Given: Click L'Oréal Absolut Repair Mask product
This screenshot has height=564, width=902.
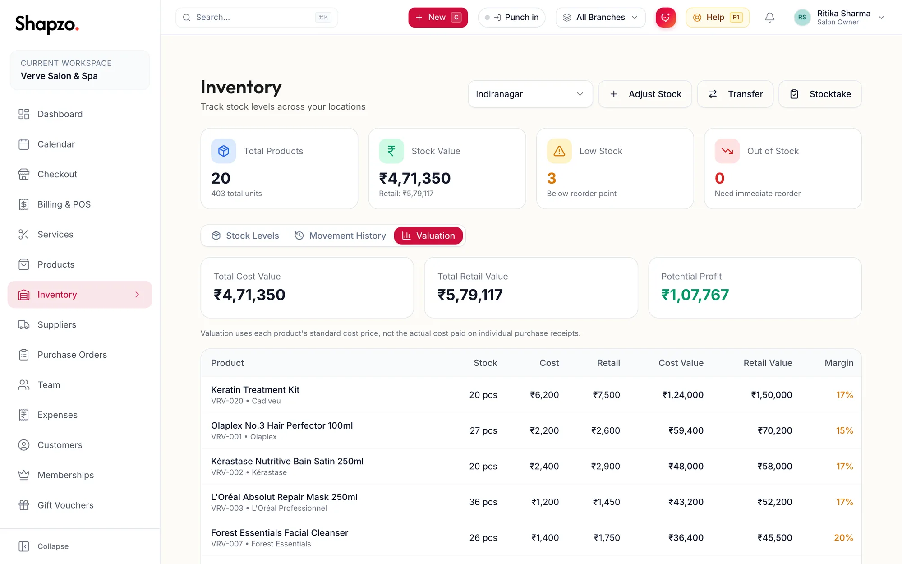Looking at the screenshot, I should 284,497.
